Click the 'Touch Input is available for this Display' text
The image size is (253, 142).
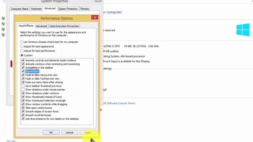pos(126,62)
